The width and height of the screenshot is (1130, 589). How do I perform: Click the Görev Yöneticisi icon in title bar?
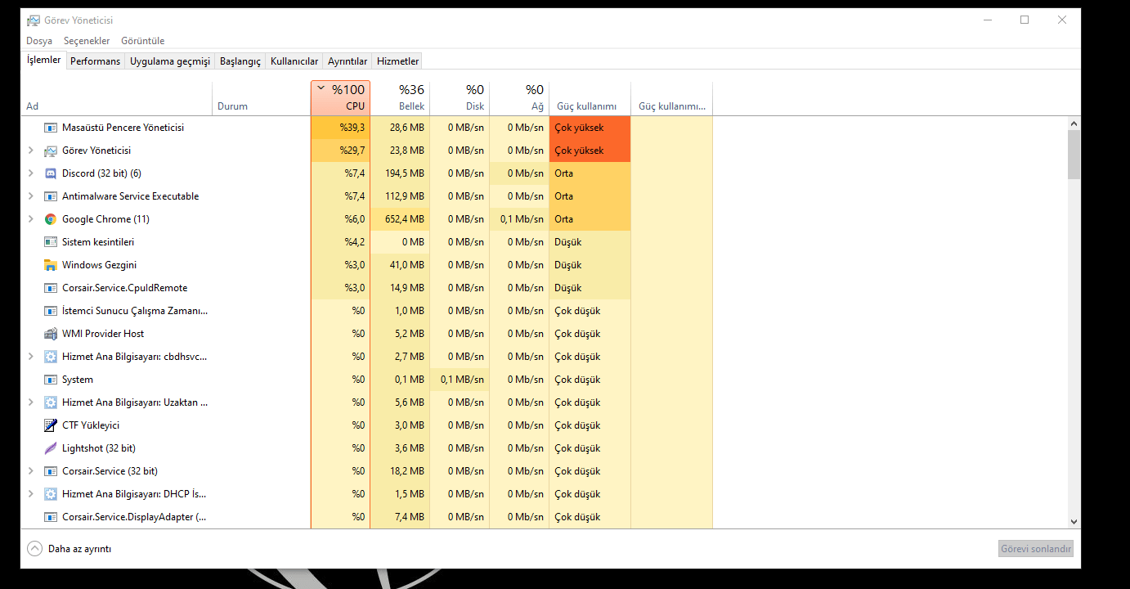(x=34, y=20)
